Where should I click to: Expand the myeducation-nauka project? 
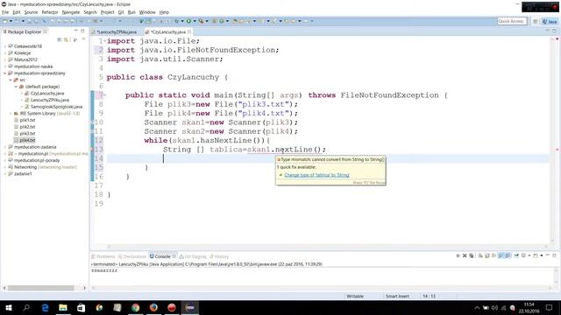coord(5,66)
